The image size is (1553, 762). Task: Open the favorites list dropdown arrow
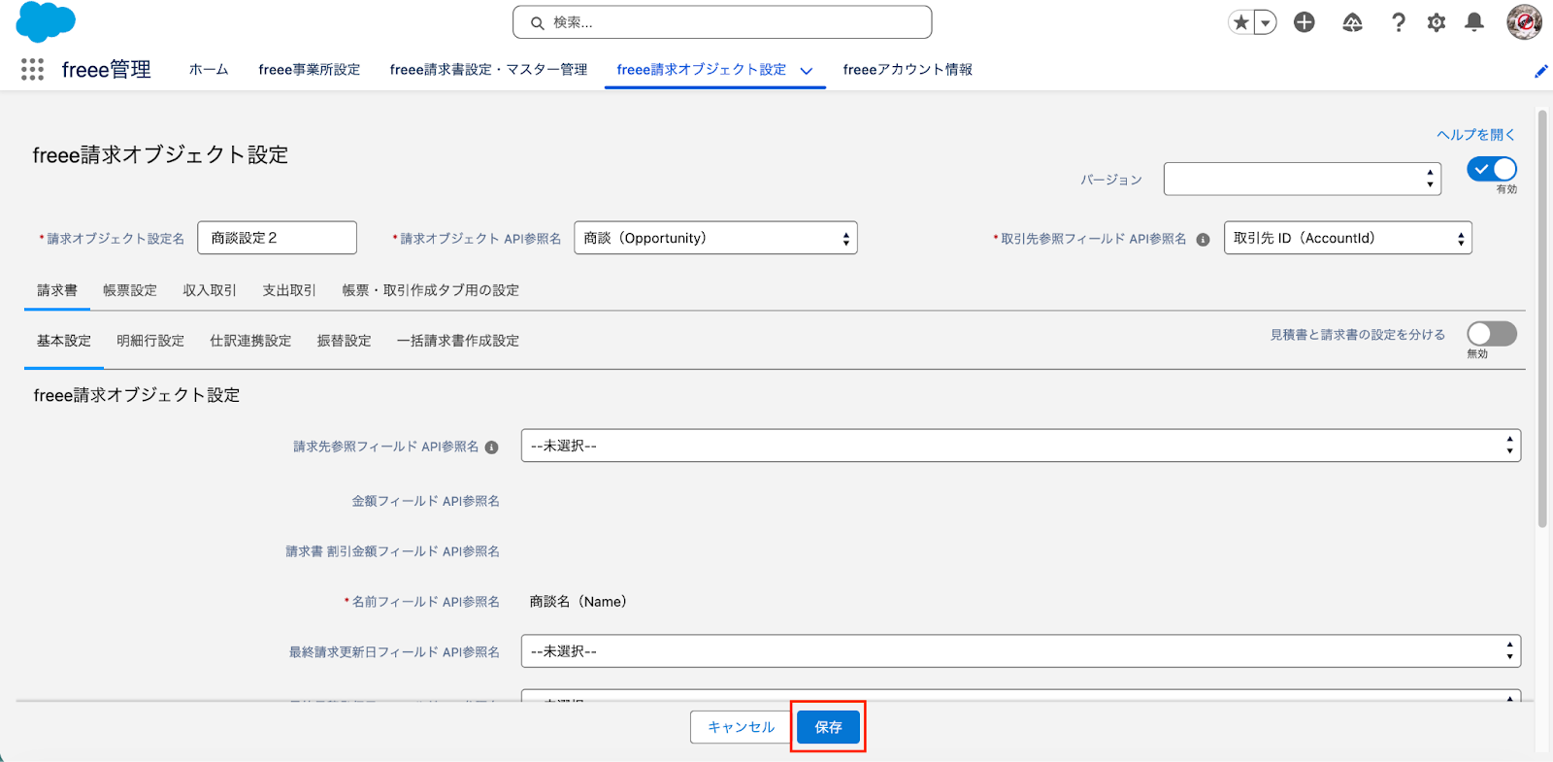pos(1265,21)
